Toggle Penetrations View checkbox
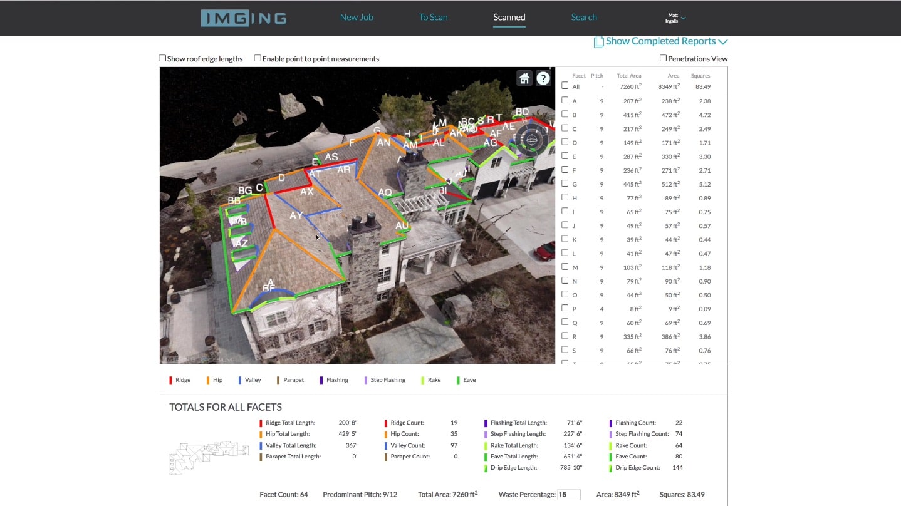Image resolution: width=901 pixels, height=506 pixels. pyautogui.click(x=663, y=58)
